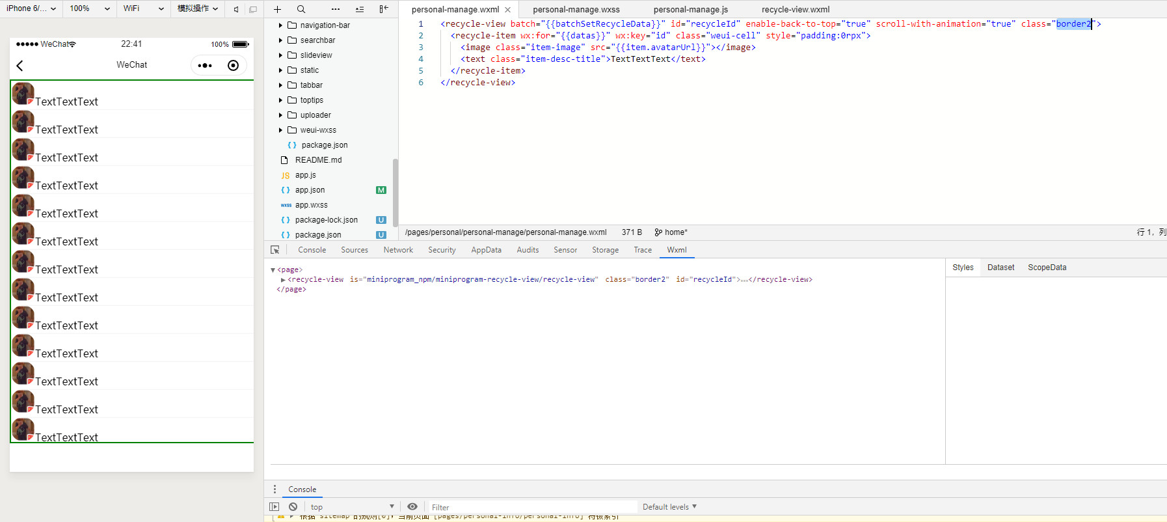The height and width of the screenshot is (522, 1167).
Task: Click the collapse file tree panel icon
Action: [x=384, y=9]
